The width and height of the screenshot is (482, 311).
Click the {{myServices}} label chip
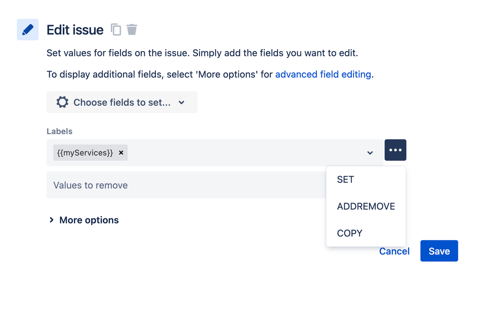85,153
